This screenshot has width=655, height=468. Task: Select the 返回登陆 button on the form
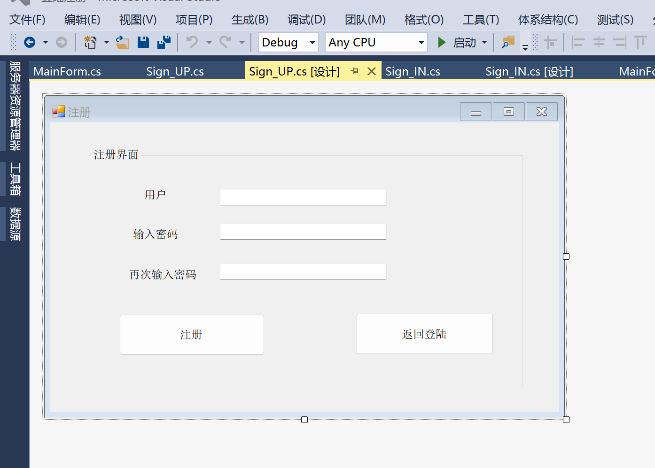[425, 334]
